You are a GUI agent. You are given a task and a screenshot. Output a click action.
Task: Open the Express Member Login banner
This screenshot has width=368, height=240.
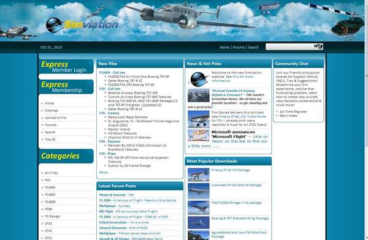point(66,67)
